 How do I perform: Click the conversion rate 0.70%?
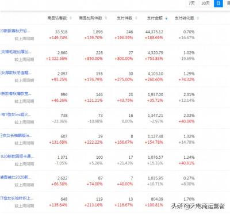pos(189,32)
